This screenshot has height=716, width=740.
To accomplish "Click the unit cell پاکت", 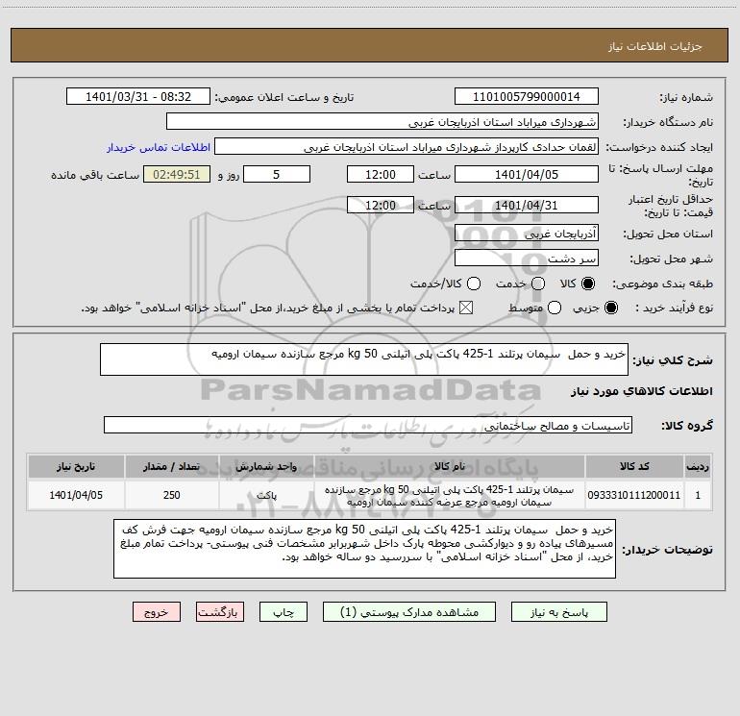I will click(x=266, y=496).
